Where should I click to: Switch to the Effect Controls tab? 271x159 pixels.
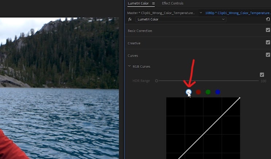(x=173, y=3)
